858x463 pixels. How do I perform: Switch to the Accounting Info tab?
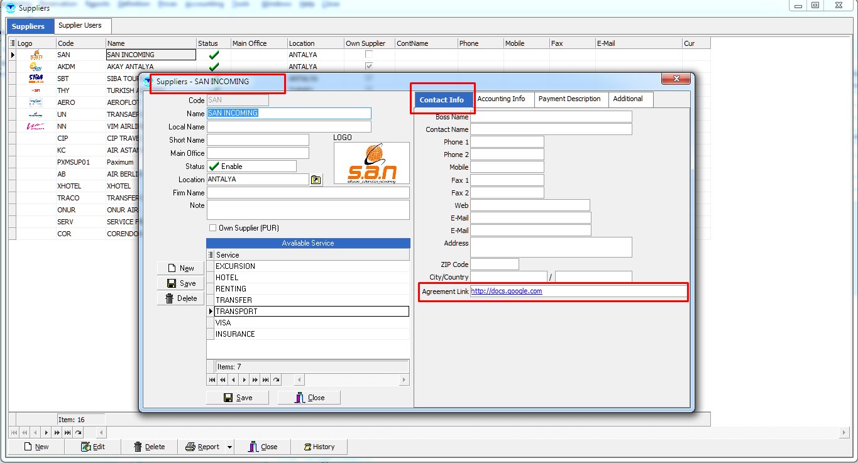click(x=501, y=99)
